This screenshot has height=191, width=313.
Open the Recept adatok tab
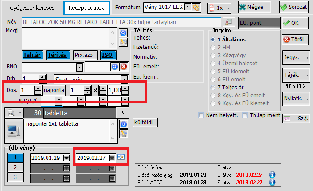click(x=86, y=8)
